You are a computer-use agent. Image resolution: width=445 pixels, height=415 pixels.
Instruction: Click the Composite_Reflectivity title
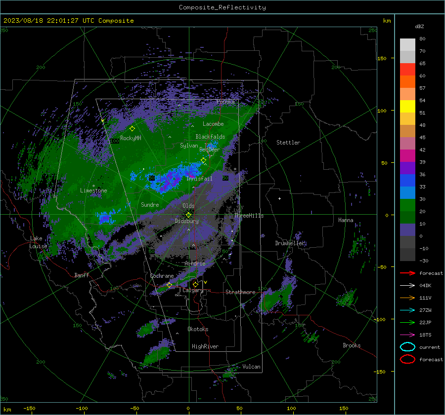pos(222,7)
